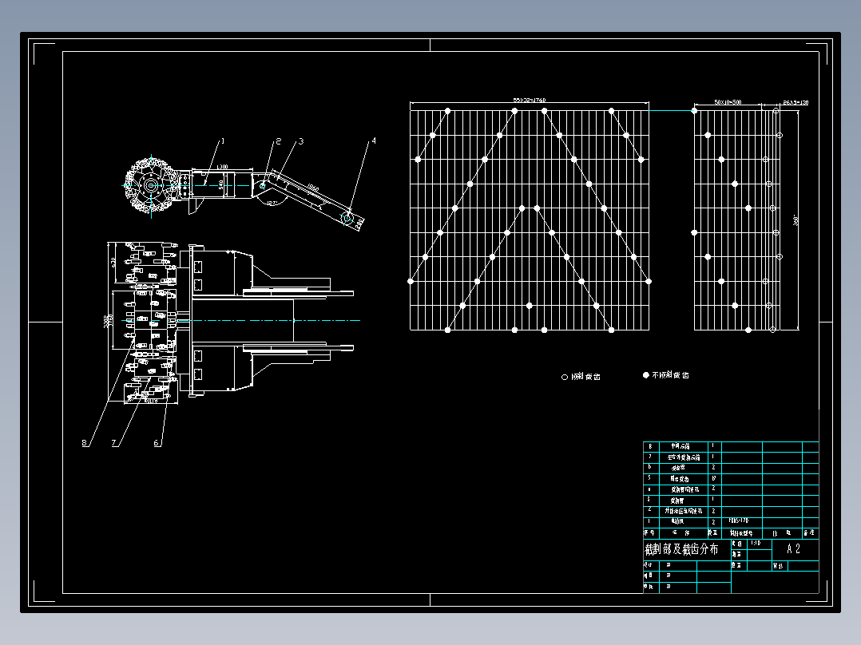The width and height of the screenshot is (861, 645).
Task: Click the A2 sheet size cell
Action: coord(794,549)
